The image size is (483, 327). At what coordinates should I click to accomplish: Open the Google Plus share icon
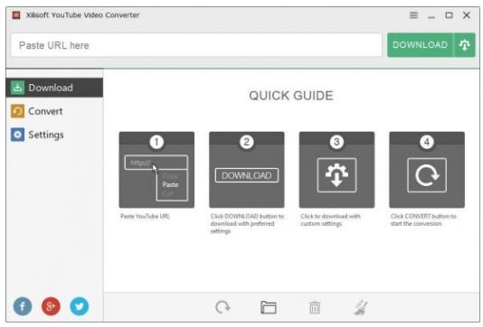tap(51, 306)
